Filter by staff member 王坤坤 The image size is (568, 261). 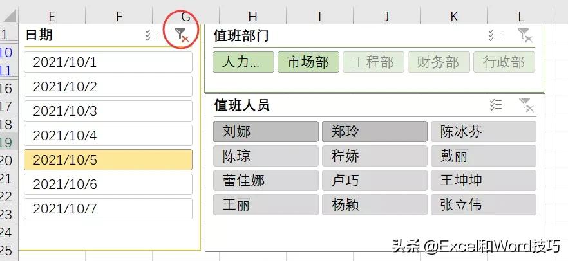484,181
